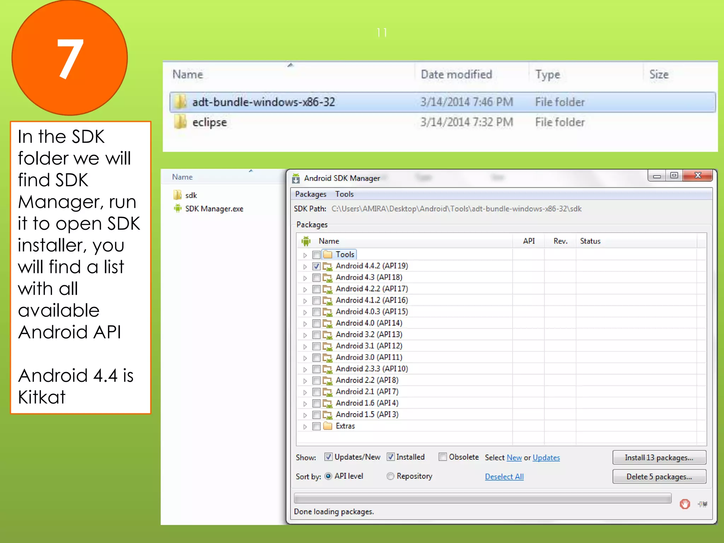Expand the Android 1.6 (API 4) node

[305, 404]
